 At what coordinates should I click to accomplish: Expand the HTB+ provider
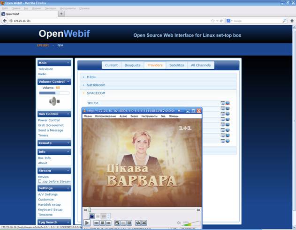159,77
